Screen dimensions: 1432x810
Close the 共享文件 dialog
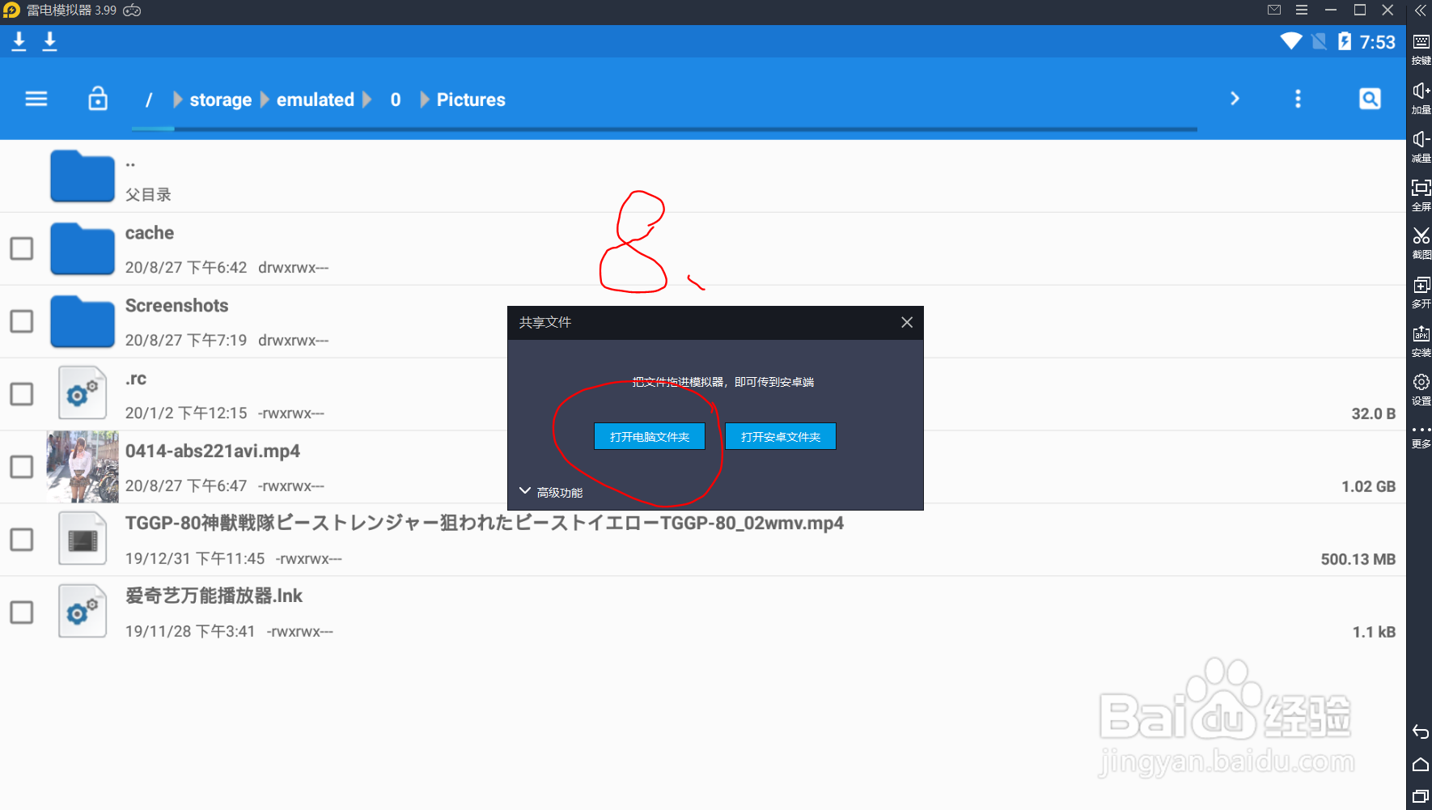coord(907,322)
